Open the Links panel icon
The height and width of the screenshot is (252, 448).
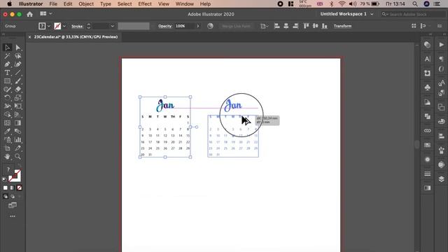coord(428,131)
